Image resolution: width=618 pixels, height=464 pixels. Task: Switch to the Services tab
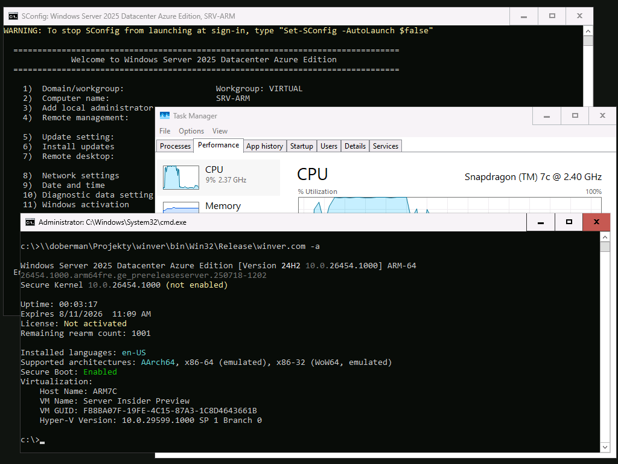(x=386, y=146)
